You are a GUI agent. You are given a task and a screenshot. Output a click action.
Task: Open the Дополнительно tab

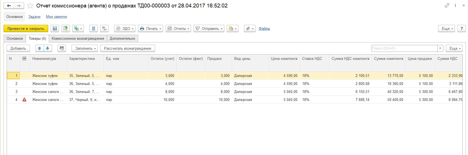click(x=122, y=39)
